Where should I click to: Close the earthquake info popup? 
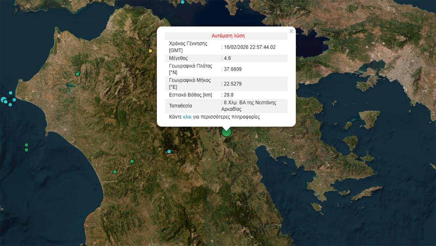pos(291,31)
